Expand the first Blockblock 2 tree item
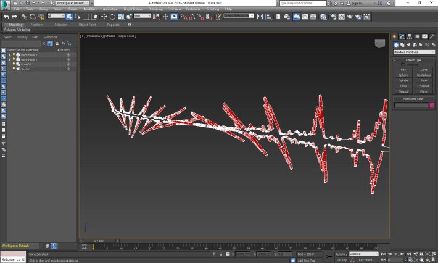 coord(9,55)
